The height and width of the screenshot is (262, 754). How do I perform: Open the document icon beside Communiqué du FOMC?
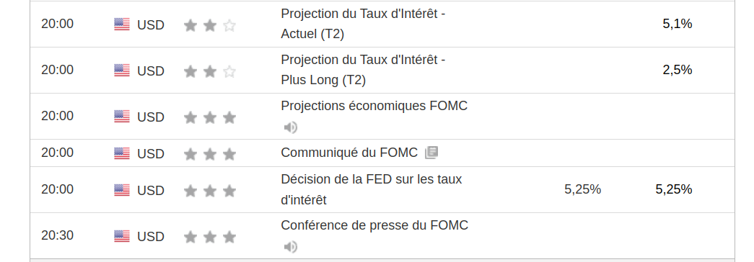431,153
